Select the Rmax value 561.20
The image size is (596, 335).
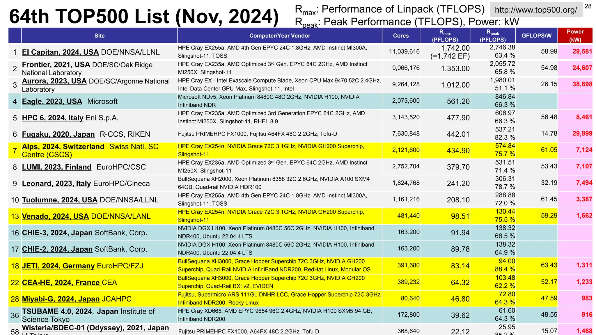pos(458,101)
